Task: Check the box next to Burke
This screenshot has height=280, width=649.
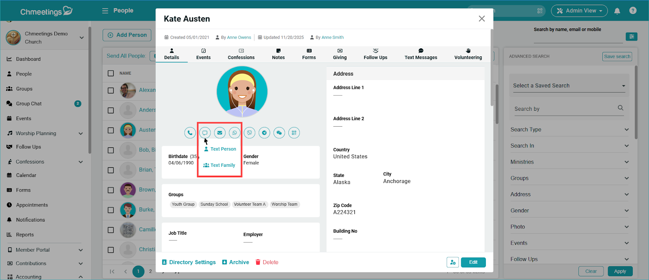Action: pos(111,210)
